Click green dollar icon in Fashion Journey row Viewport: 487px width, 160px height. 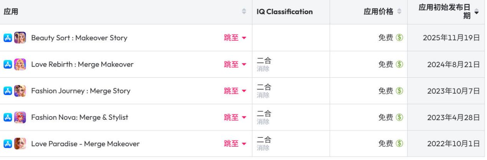(x=399, y=91)
